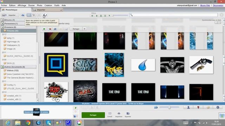This screenshot has width=225, height=126.
Task: Open the Création menu
Action: tap(48, 6)
